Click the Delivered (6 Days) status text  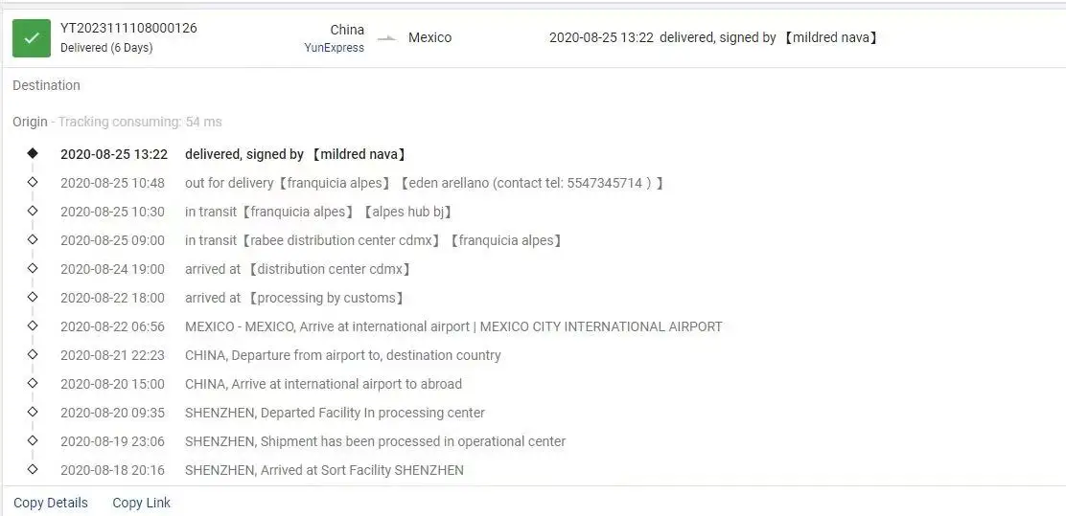(x=106, y=48)
